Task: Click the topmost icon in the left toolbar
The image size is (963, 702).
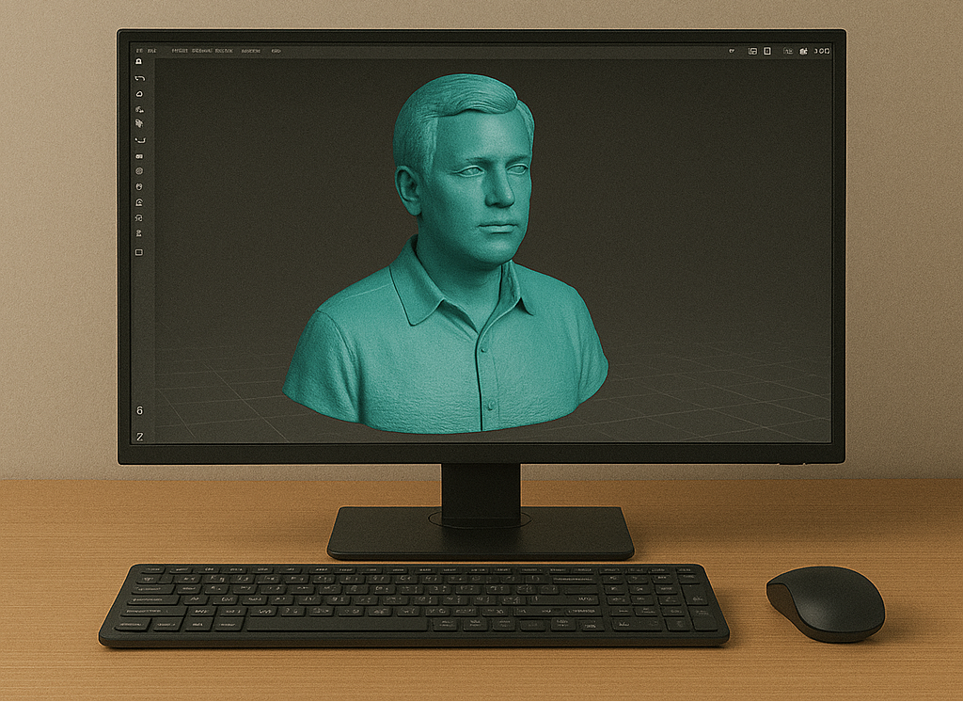Action: click(x=139, y=61)
